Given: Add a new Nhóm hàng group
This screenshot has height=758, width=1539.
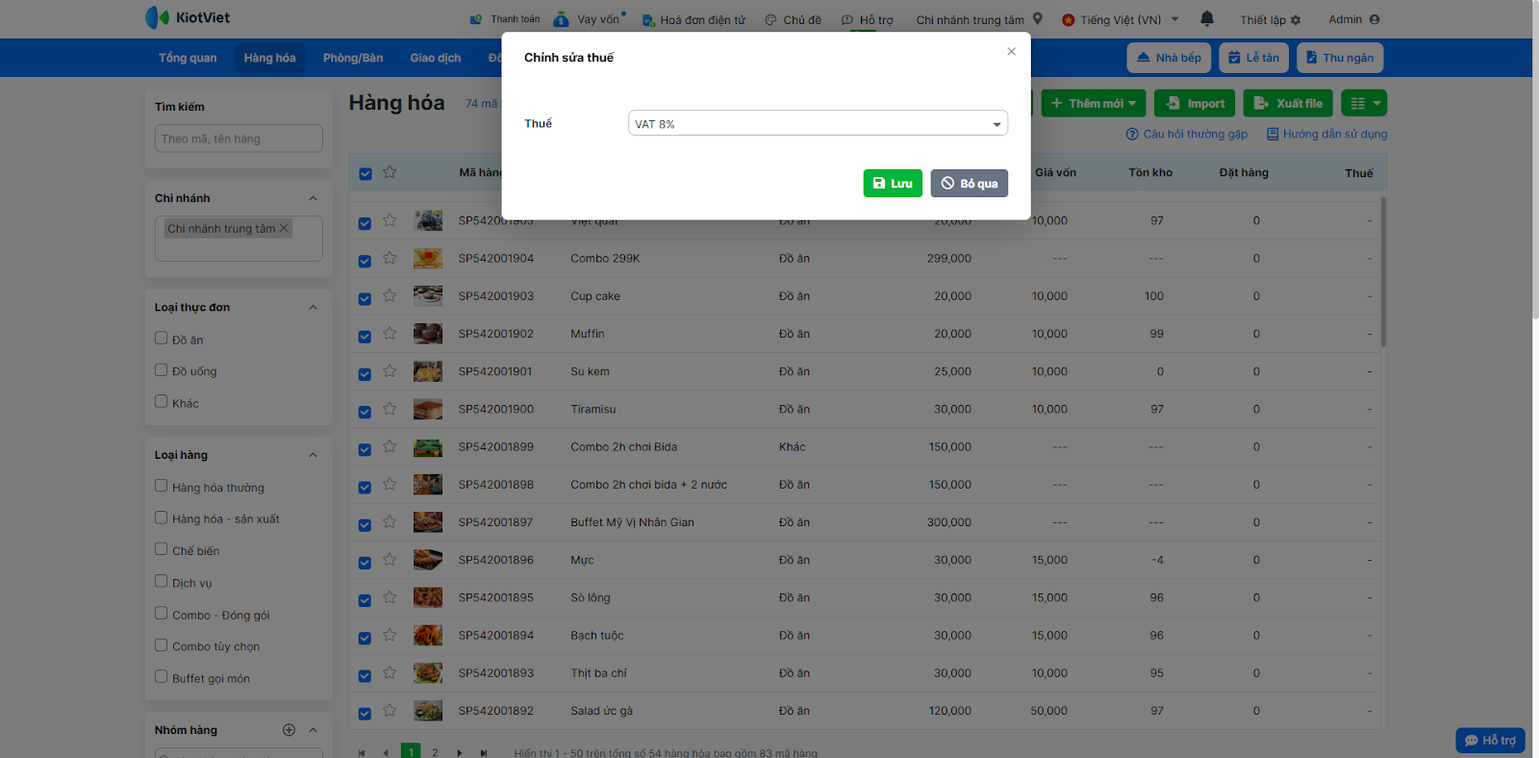Looking at the screenshot, I should point(289,730).
